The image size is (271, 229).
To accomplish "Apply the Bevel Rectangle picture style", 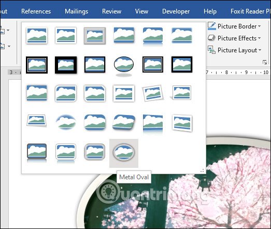I will 95,122.
